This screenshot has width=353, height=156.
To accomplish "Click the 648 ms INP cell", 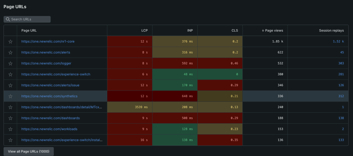I will [x=175, y=96].
